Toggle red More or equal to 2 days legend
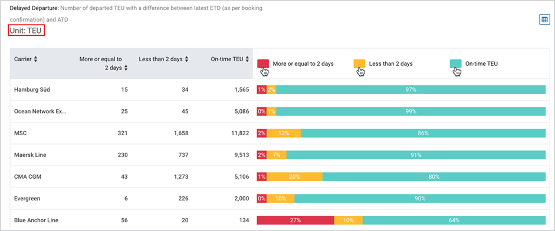This screenshot has height=231, width=555. coord(295,64)
